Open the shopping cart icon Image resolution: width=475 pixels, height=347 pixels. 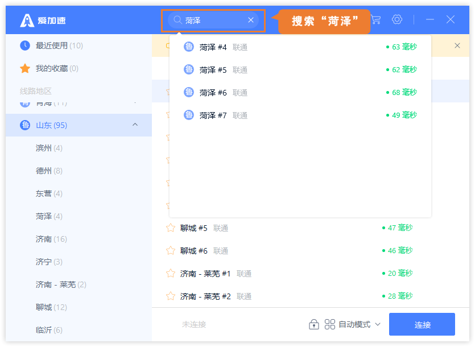[x=376, y=20]
